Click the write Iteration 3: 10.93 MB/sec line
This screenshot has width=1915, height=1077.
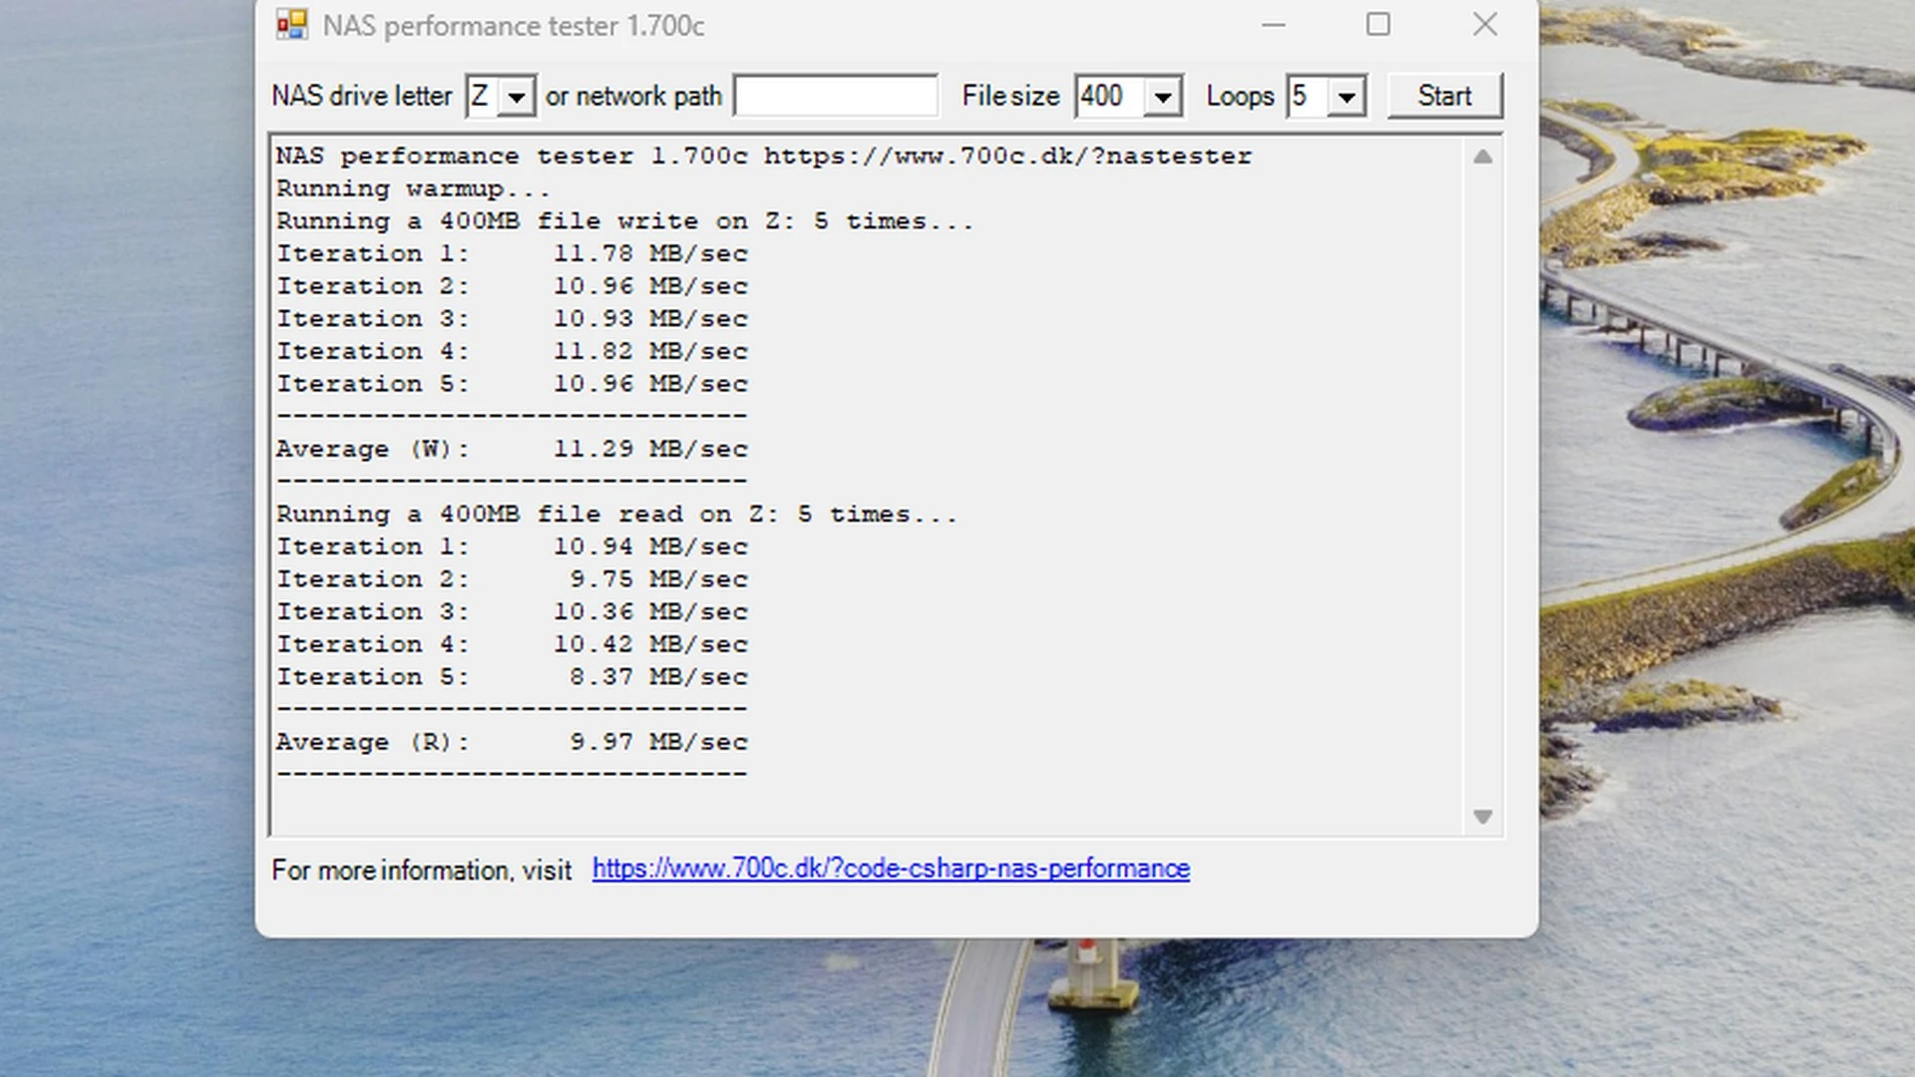coord(512,318)
